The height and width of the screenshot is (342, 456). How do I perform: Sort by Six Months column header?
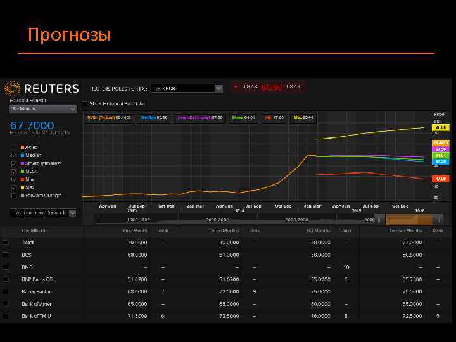(319, 231)
